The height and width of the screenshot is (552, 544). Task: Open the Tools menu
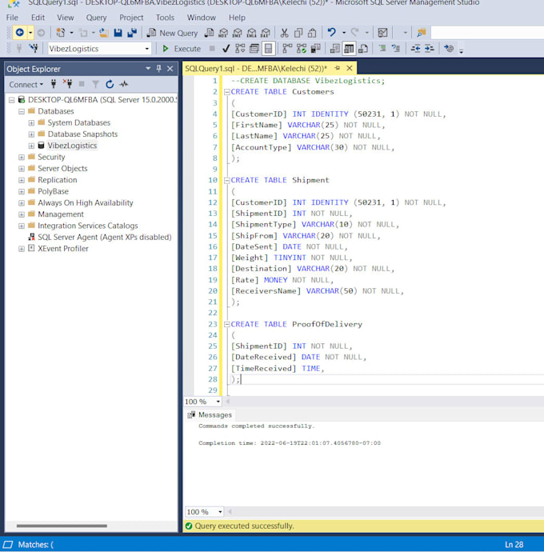point(165,18)
